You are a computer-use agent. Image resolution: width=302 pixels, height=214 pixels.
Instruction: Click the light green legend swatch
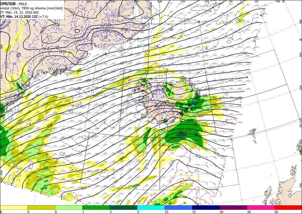69,207
